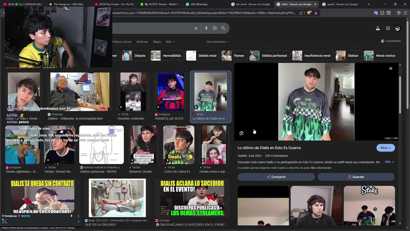Select the Dializar suggestion chip
The height and width of the screenshot is (231, 410).
(x=348, y=56)
